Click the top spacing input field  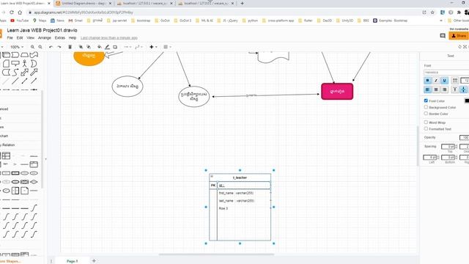point(448,147)
